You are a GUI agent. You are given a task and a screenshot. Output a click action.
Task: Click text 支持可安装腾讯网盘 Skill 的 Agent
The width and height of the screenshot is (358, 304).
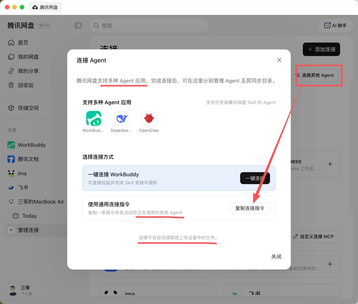pos(241,103)
